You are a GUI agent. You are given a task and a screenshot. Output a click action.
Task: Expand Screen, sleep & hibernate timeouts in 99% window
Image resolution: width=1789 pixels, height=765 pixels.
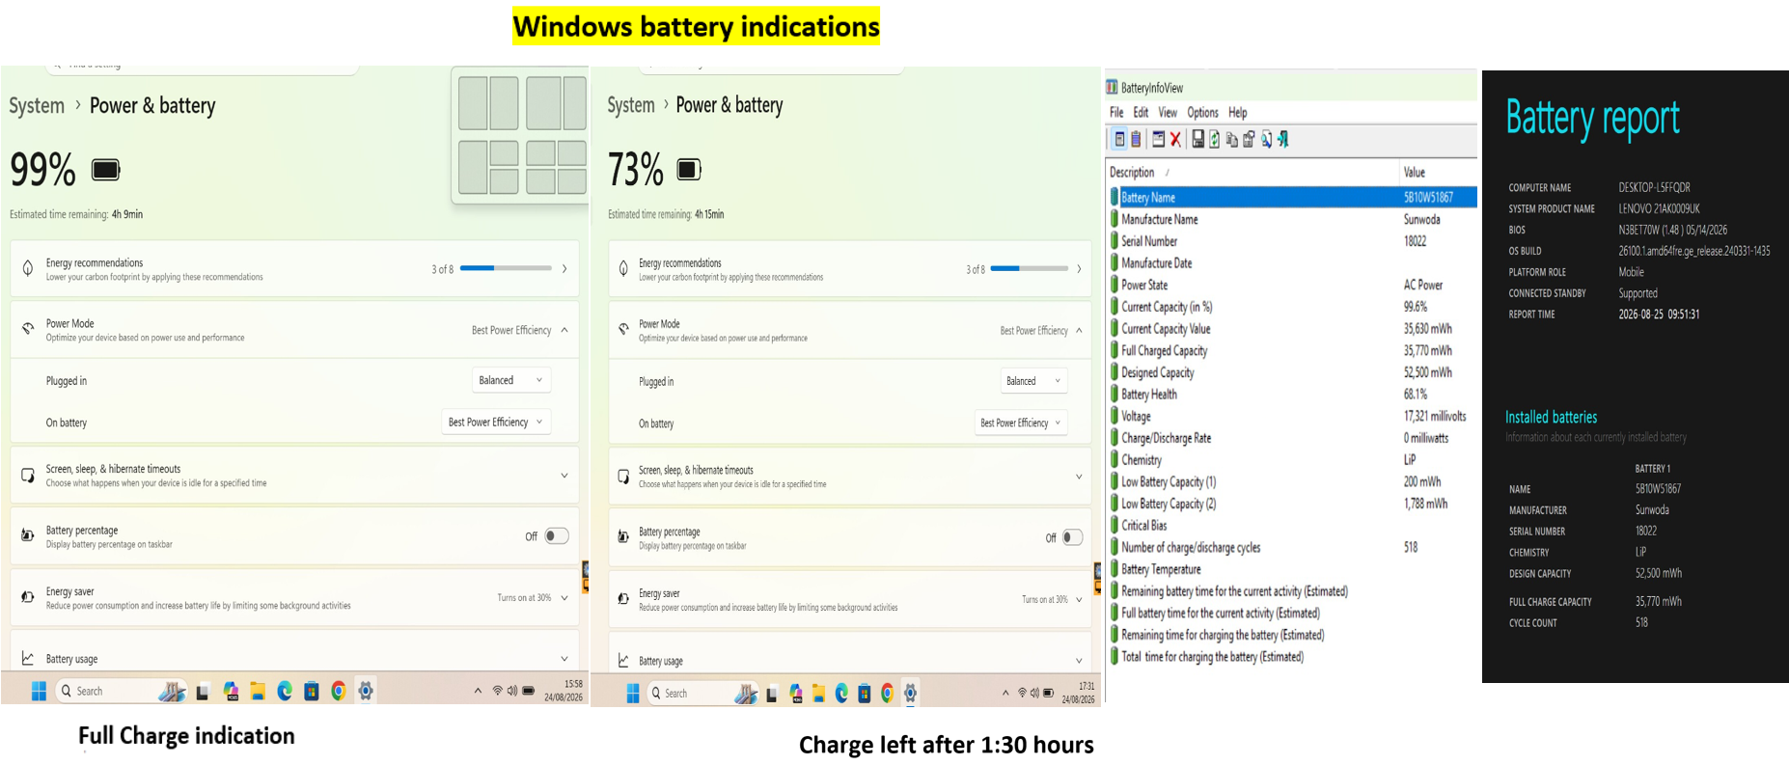coord(294,476)
